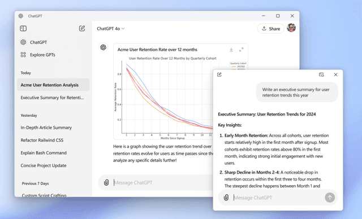This screenshot has width=362, height=219.
Task: Start a new chat with compose icon
Action: pyautogui.click(x=82, y=28)
